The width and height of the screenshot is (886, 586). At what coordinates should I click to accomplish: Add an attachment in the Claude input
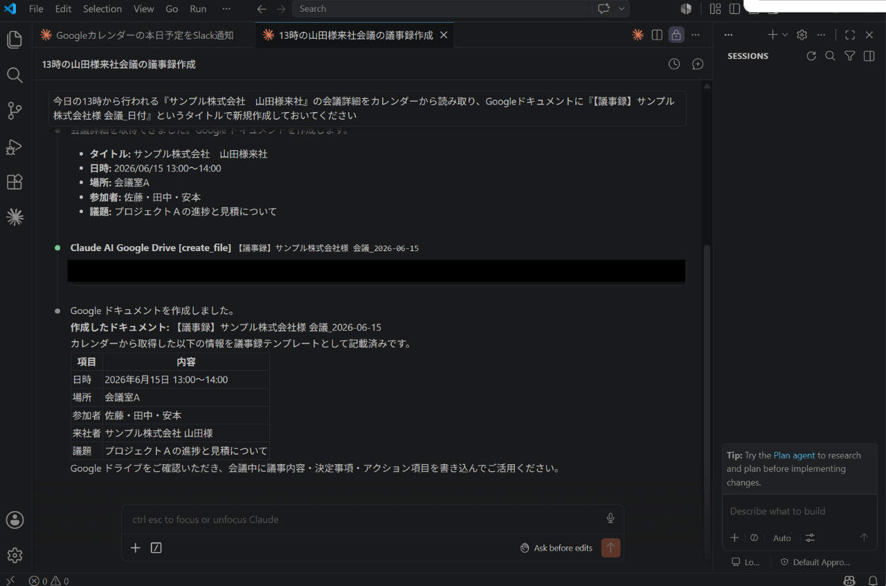[136, 548]
